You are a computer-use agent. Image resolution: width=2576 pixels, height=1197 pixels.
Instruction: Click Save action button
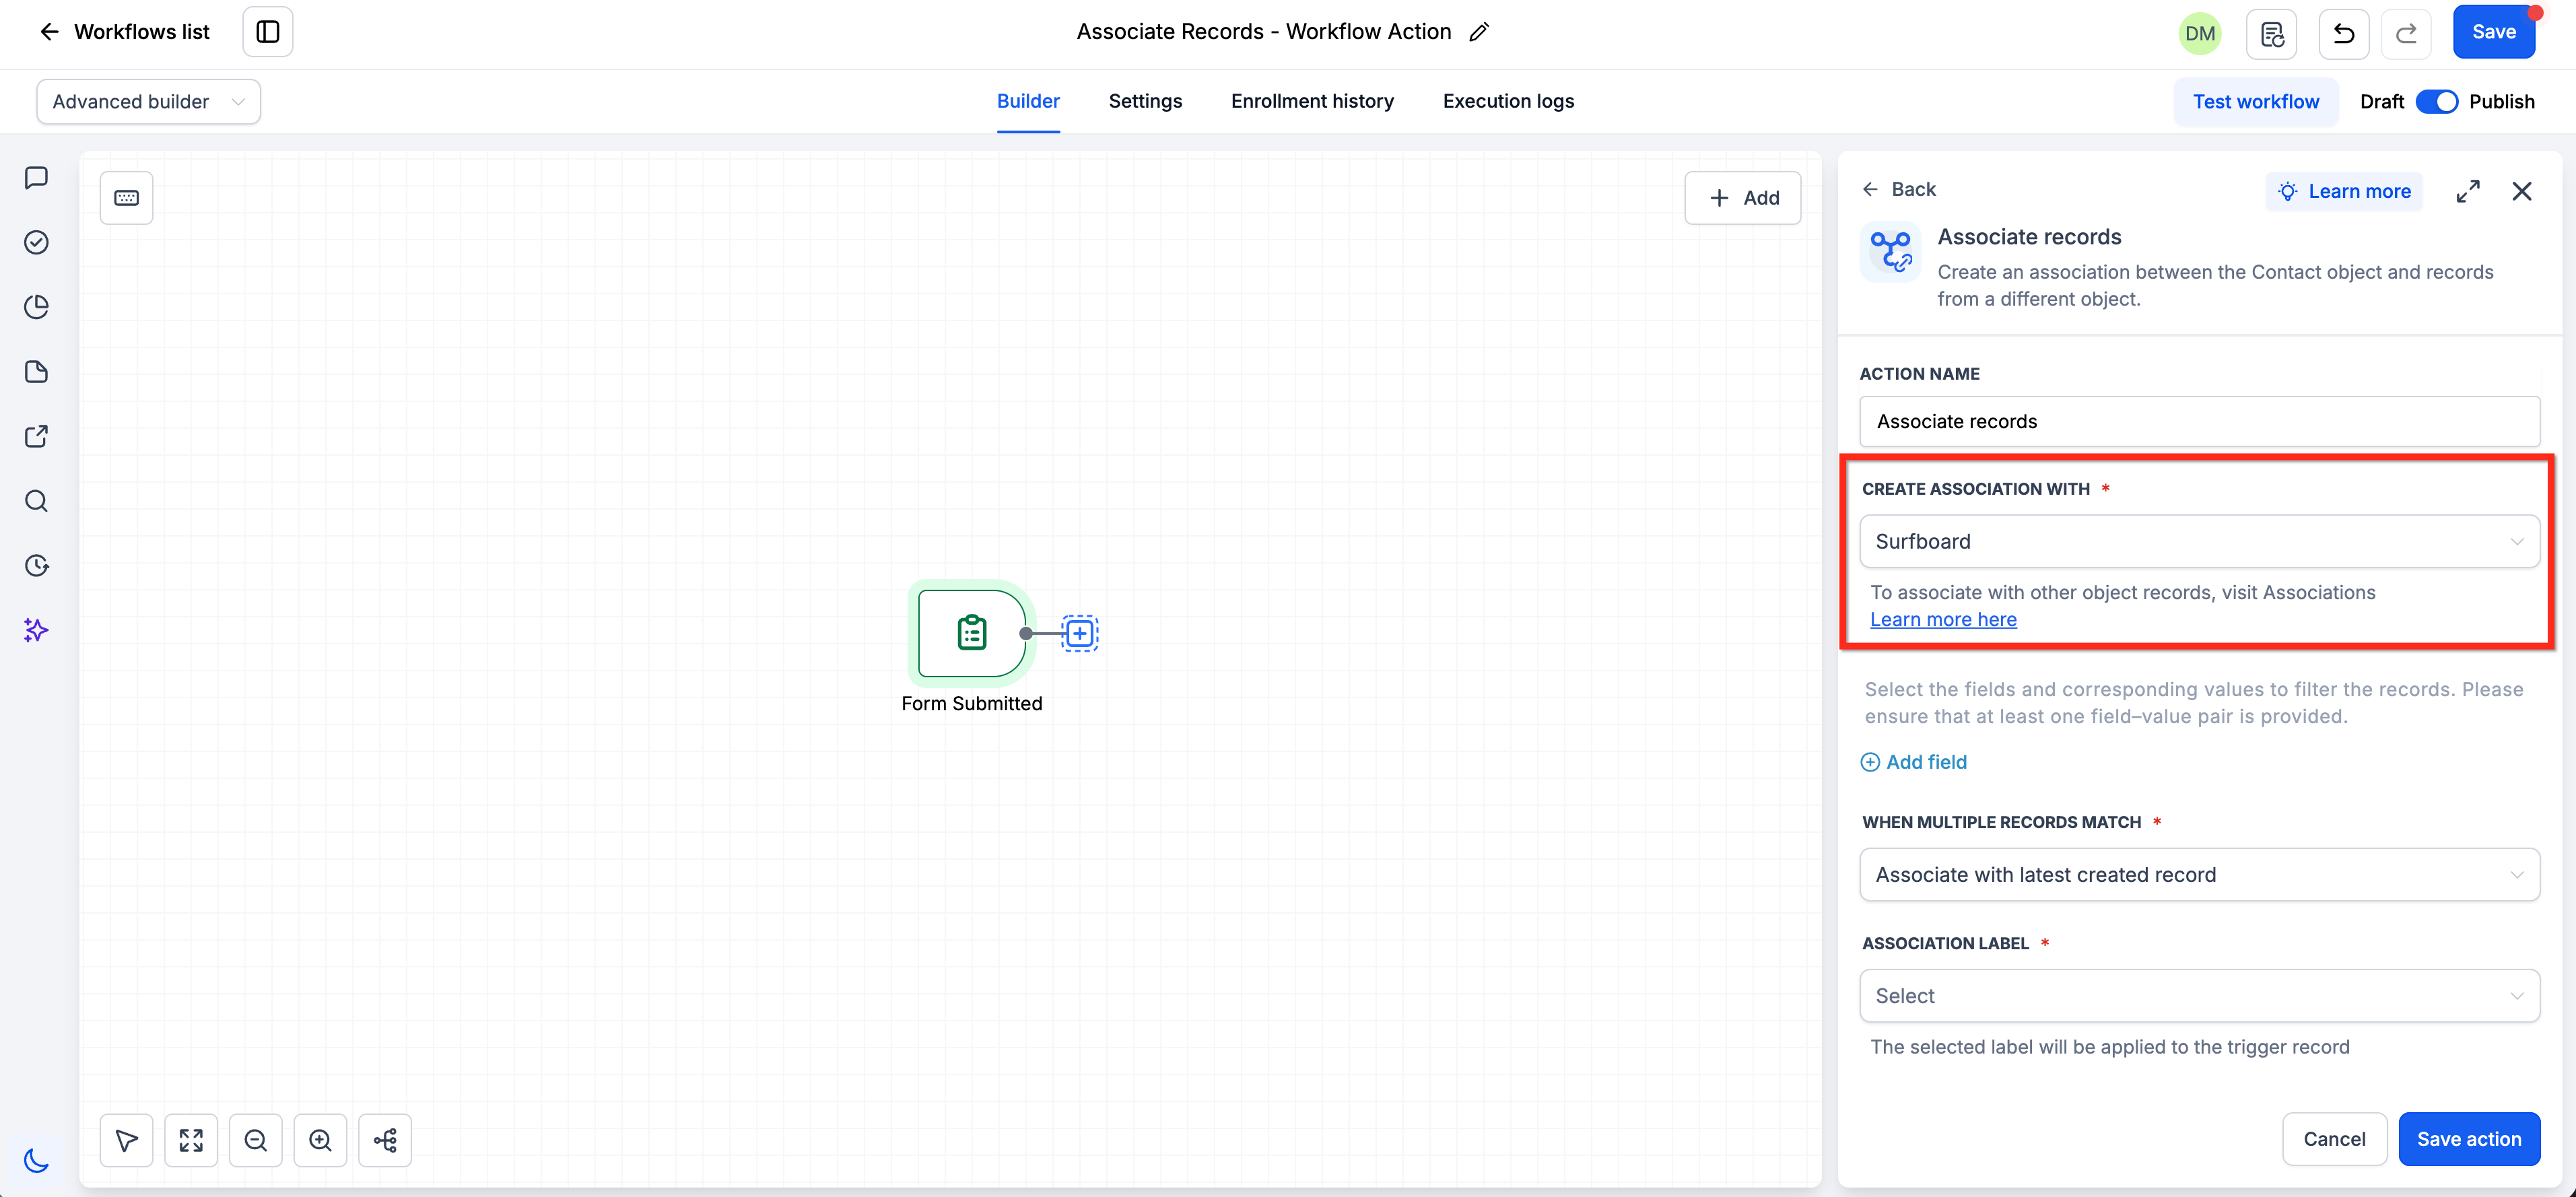pos(2469,1139)
